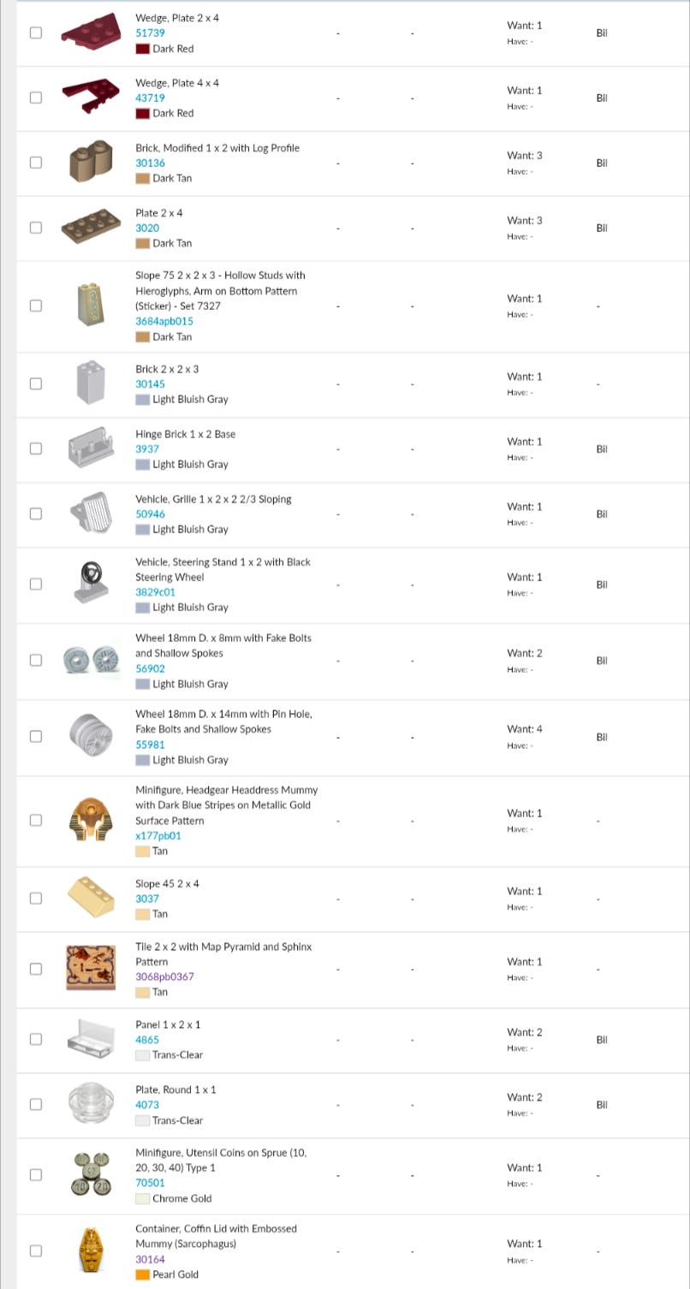
Task: Open part number 51739 link
Action: coord(150,33)
